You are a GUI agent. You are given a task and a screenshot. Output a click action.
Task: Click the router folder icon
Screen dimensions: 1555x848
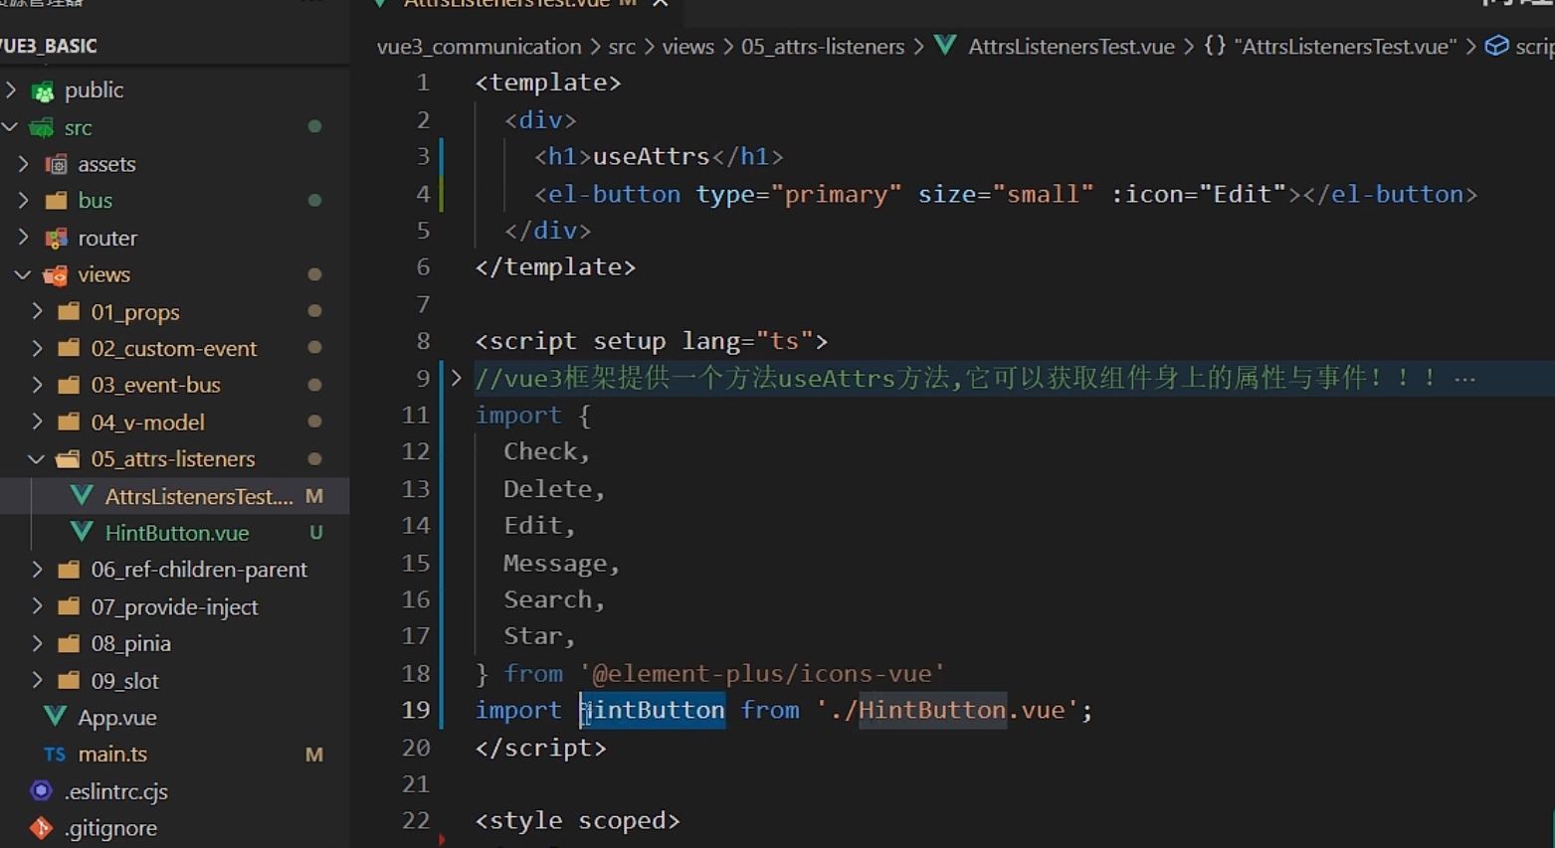pyautogui.click(x=57, y=238)
